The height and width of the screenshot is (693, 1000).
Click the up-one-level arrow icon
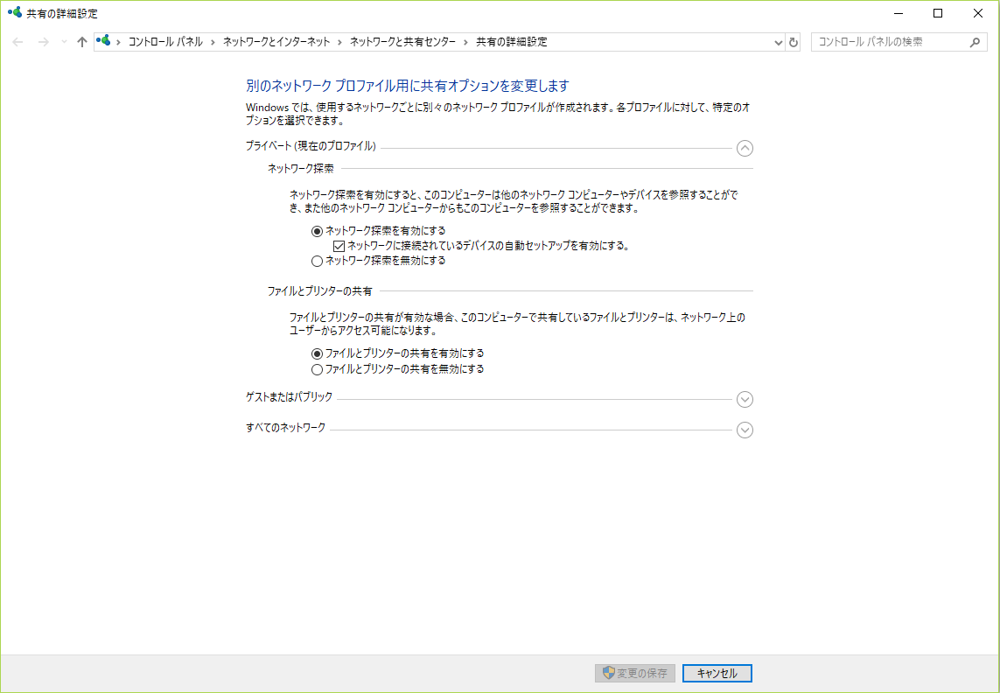[x=81, y=41]
